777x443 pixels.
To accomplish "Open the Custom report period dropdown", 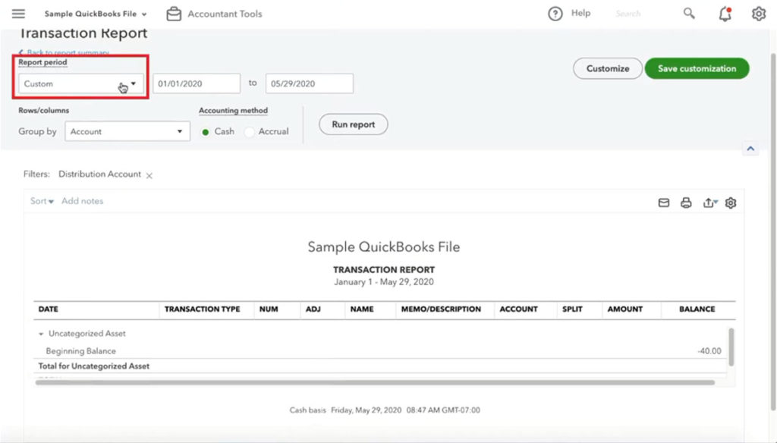I will 80,83.
